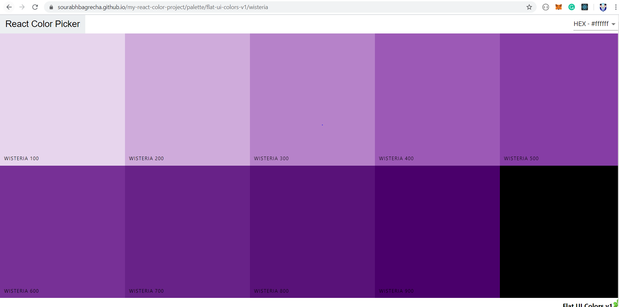Open the React Developer Tools extension

tap(585, 7)
